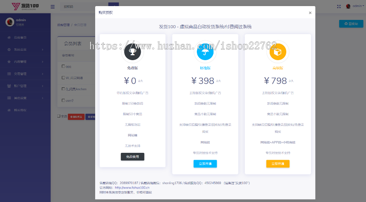
Task: Click the 限制50个商品 feature text
Action: tap(133, 114)
